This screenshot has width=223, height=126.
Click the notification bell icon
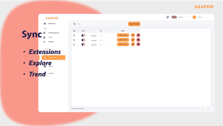168,17
